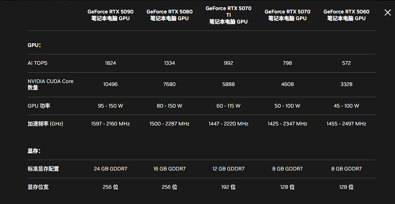Click the 572 AI TOPS value
Viewport: 395px width, 204px height.
click(346, 63)
